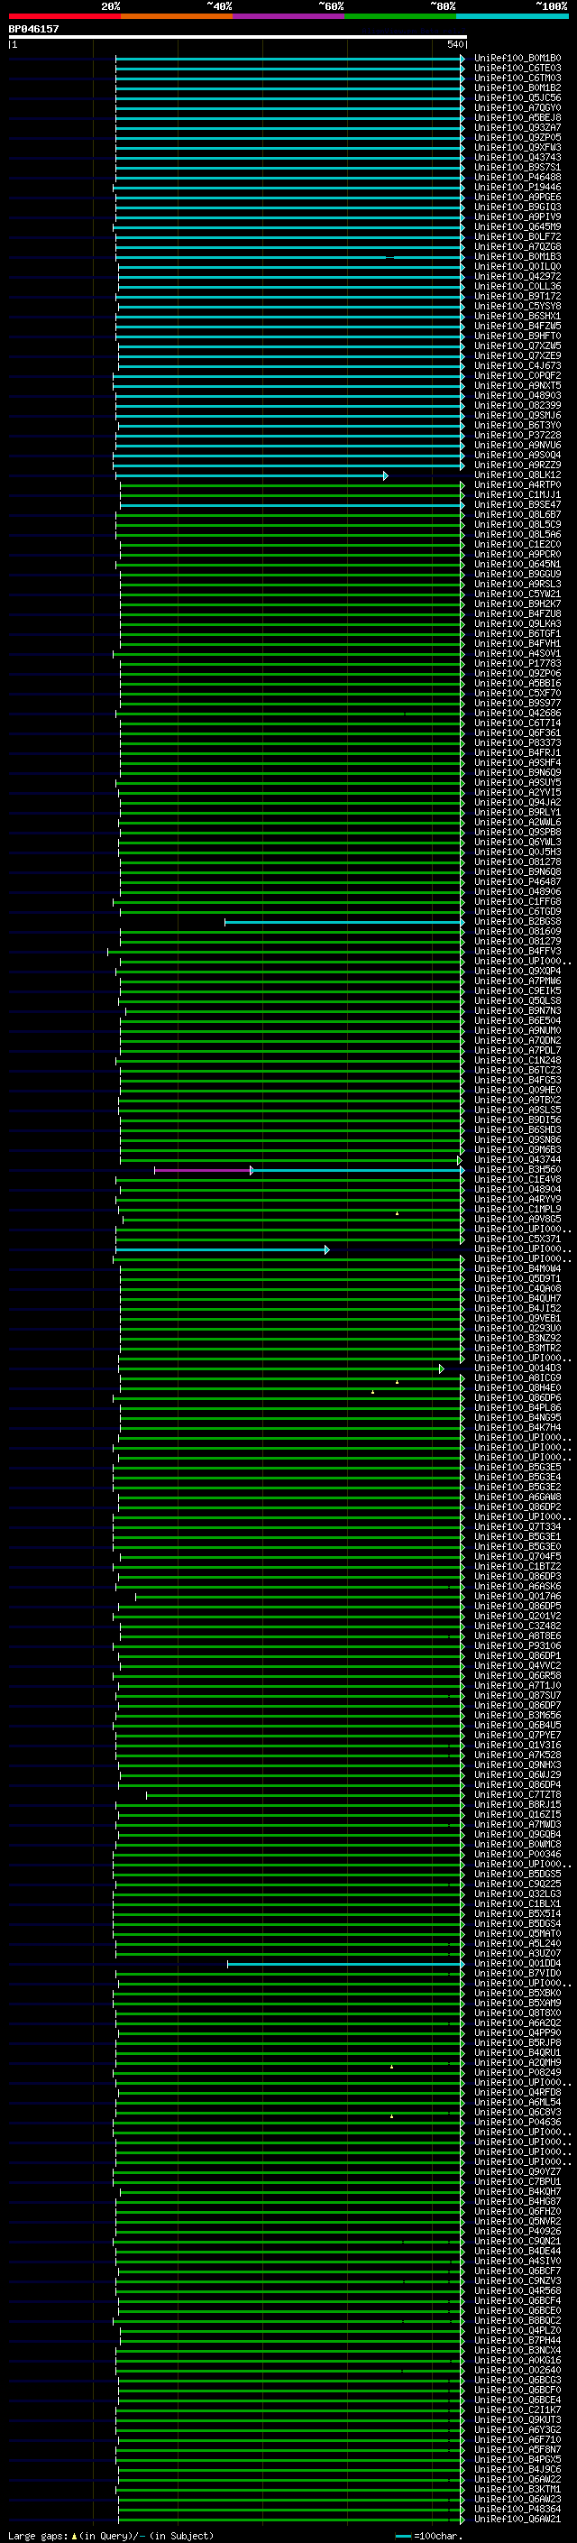
Task: Select hit label UniRef100_O48904
Action: click(x=517, y=1191)
